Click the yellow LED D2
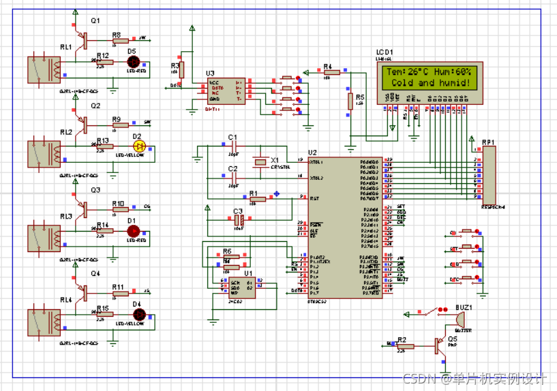The width and height of the screenshot is (557, 391). [x=139, y=146]
